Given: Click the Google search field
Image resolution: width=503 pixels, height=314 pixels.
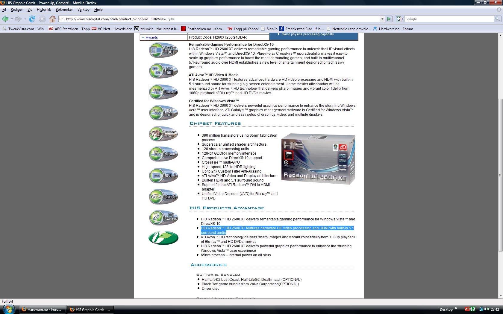Looking at the screenshot, I should coord(449,19).
